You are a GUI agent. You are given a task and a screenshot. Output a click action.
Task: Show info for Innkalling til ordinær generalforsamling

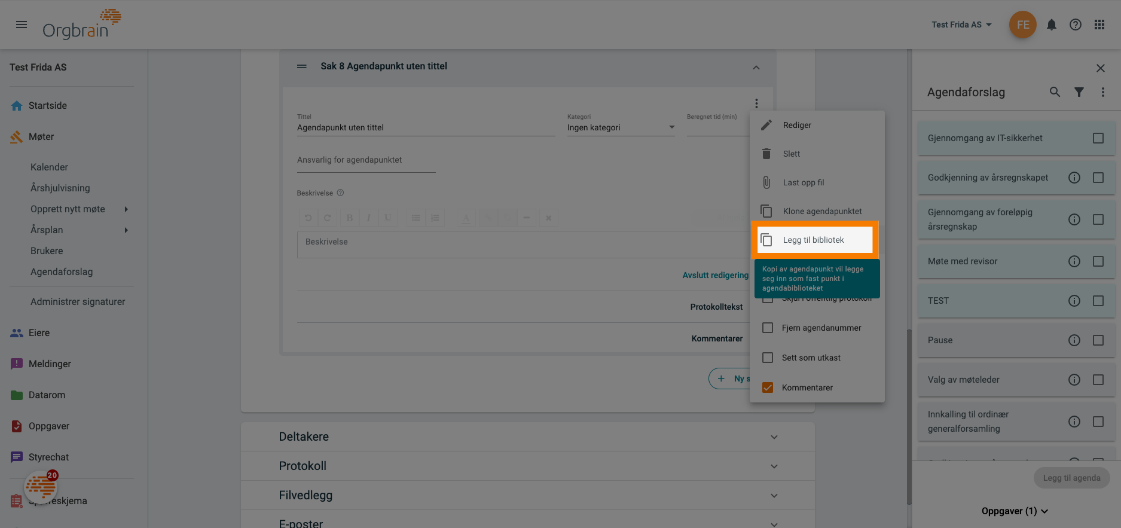(x=1074, y=422)
